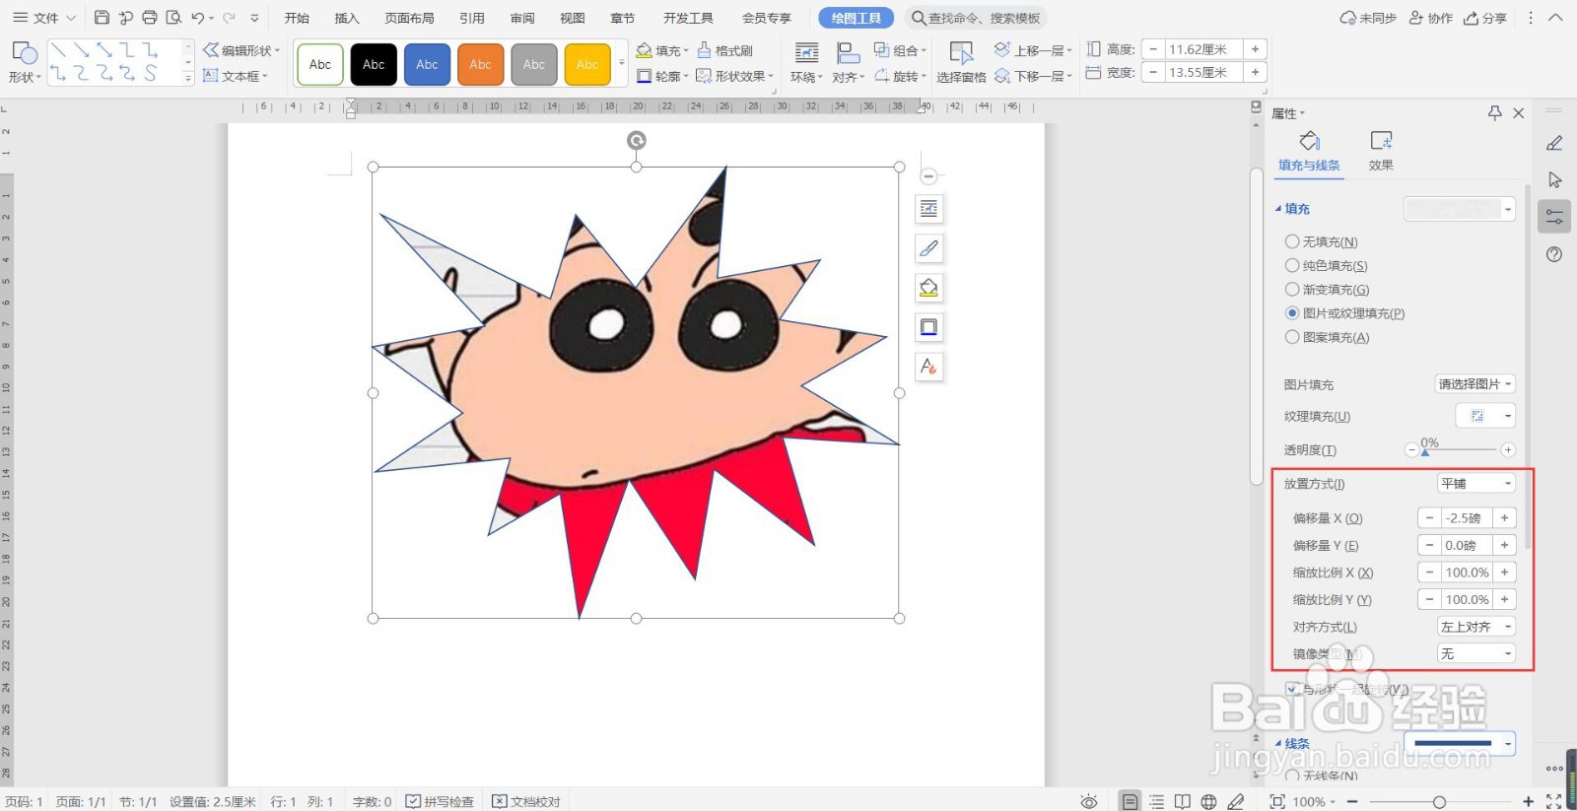Open the 开始 ribbon tab

pyautogui.click(x=297, y=18)
